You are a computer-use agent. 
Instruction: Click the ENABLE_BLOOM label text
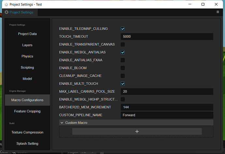73,68
